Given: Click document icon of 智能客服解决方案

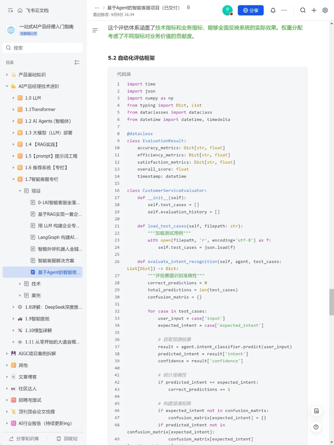Looking at the screenshot, I should (33, 261).
